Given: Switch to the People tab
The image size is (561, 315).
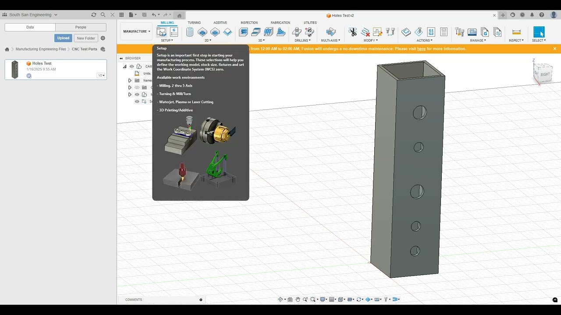Looking at the screenshot, I should [x=81, y=27].
